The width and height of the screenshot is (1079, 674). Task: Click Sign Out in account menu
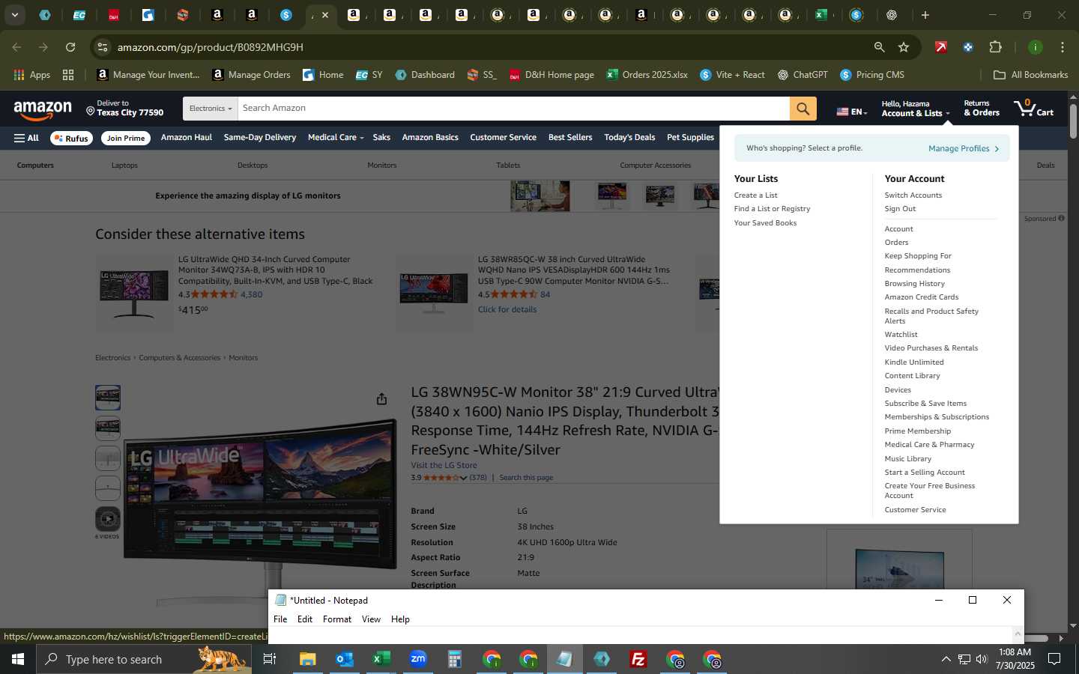coord(900,209)
